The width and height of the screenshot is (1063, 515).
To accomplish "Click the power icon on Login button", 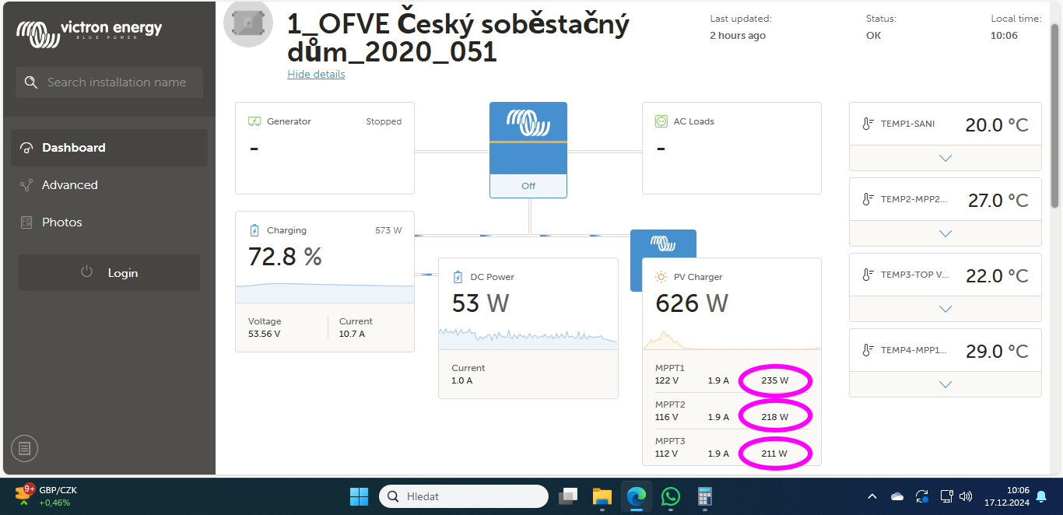I will coord(87,272).
